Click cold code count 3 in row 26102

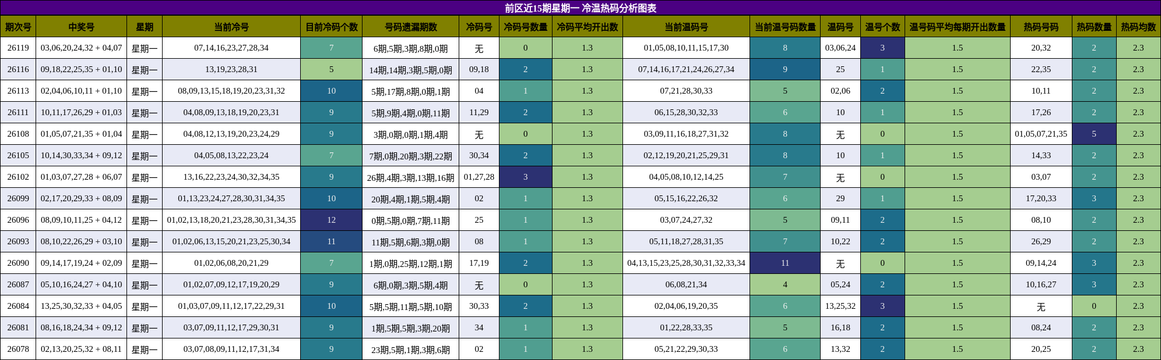(526, 177)
